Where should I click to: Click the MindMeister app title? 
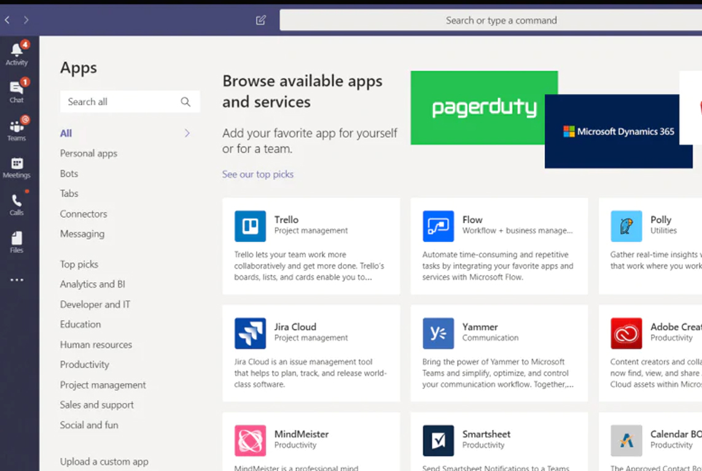302,434
